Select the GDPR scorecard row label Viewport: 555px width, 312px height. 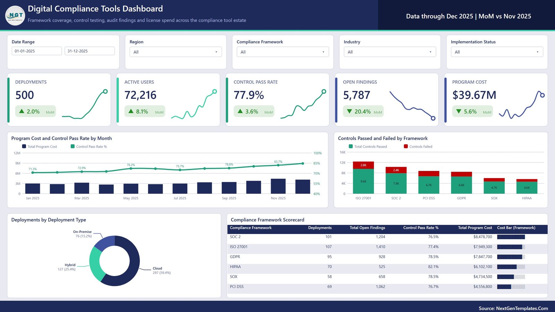235,257
